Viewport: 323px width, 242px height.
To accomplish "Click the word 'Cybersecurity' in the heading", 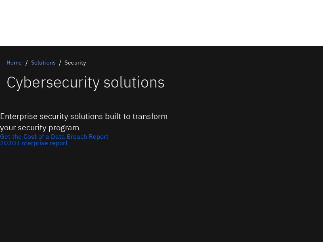I will pos(53,82).
